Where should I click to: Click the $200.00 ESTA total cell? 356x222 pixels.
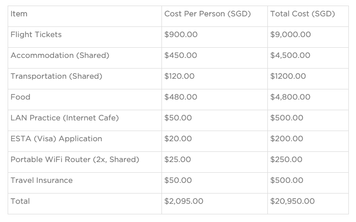click(287, 139)
